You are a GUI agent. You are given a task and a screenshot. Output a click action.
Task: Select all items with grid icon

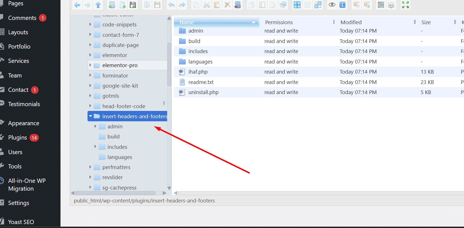[x=297, y=5]
